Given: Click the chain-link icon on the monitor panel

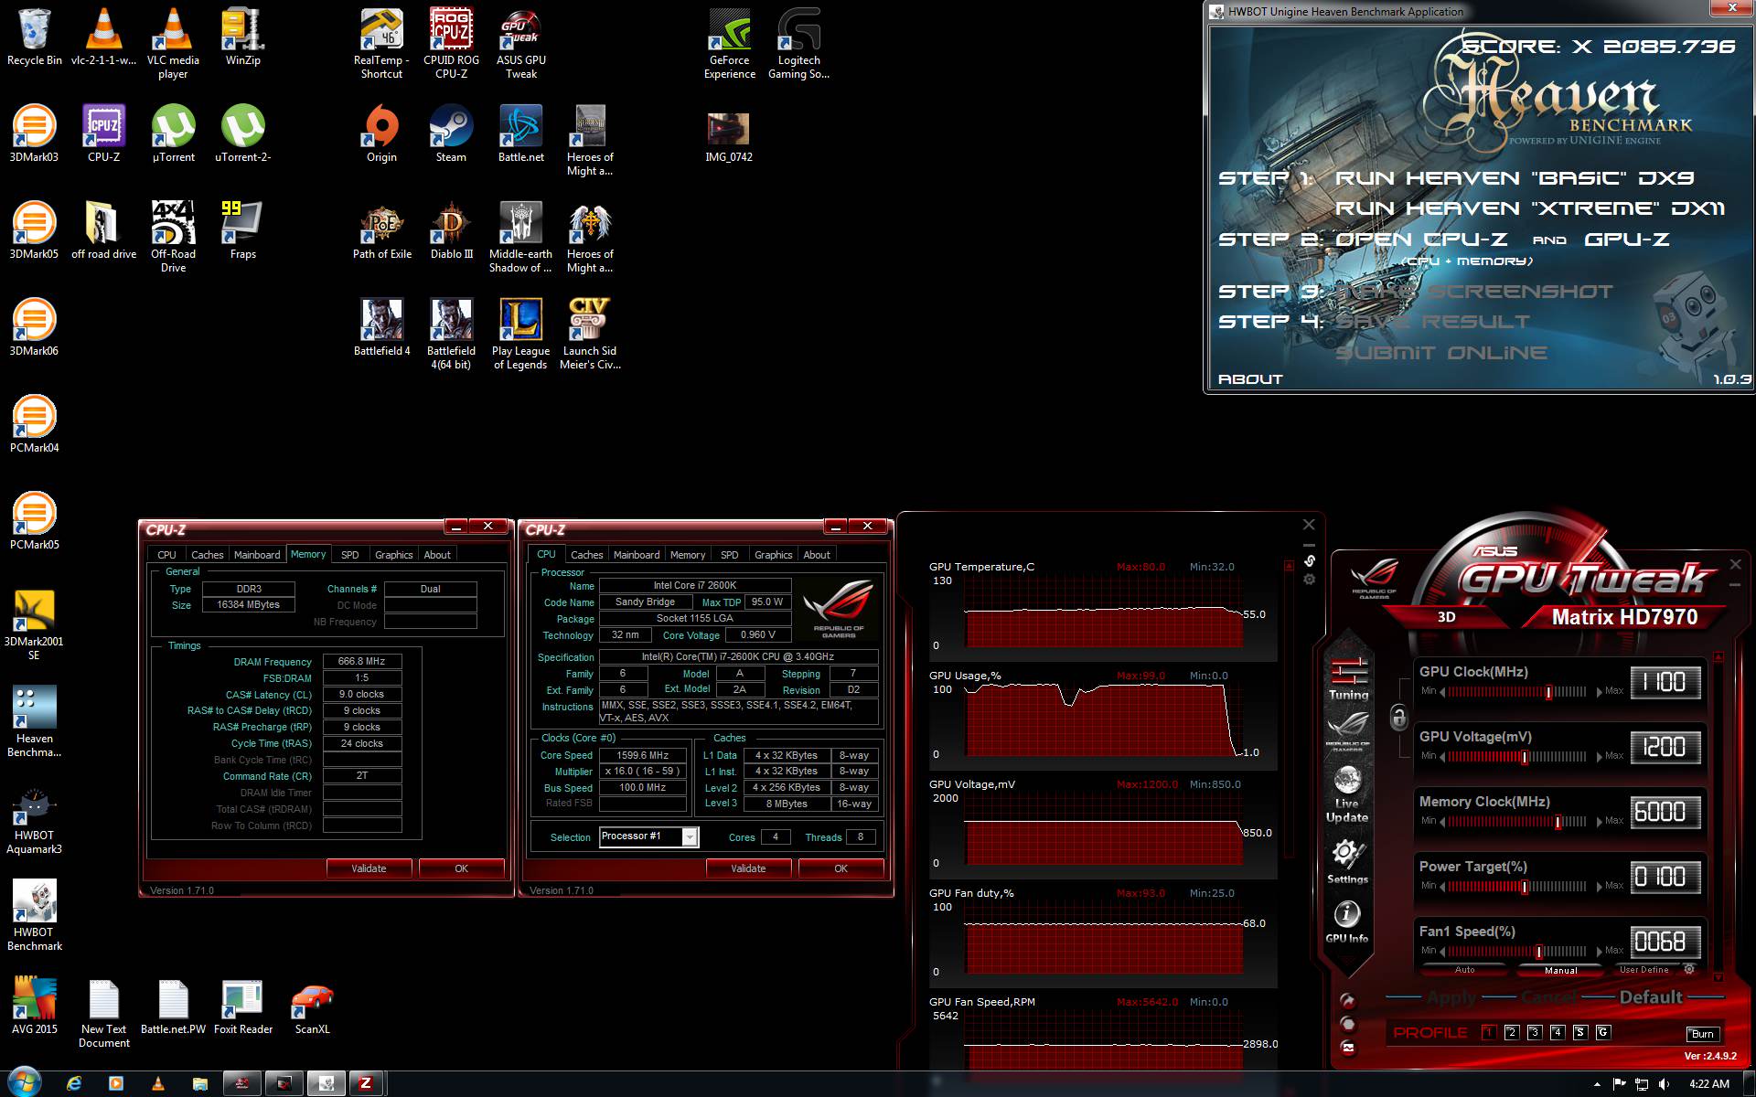Looking at the screenshot, I should pos(1310,560).
